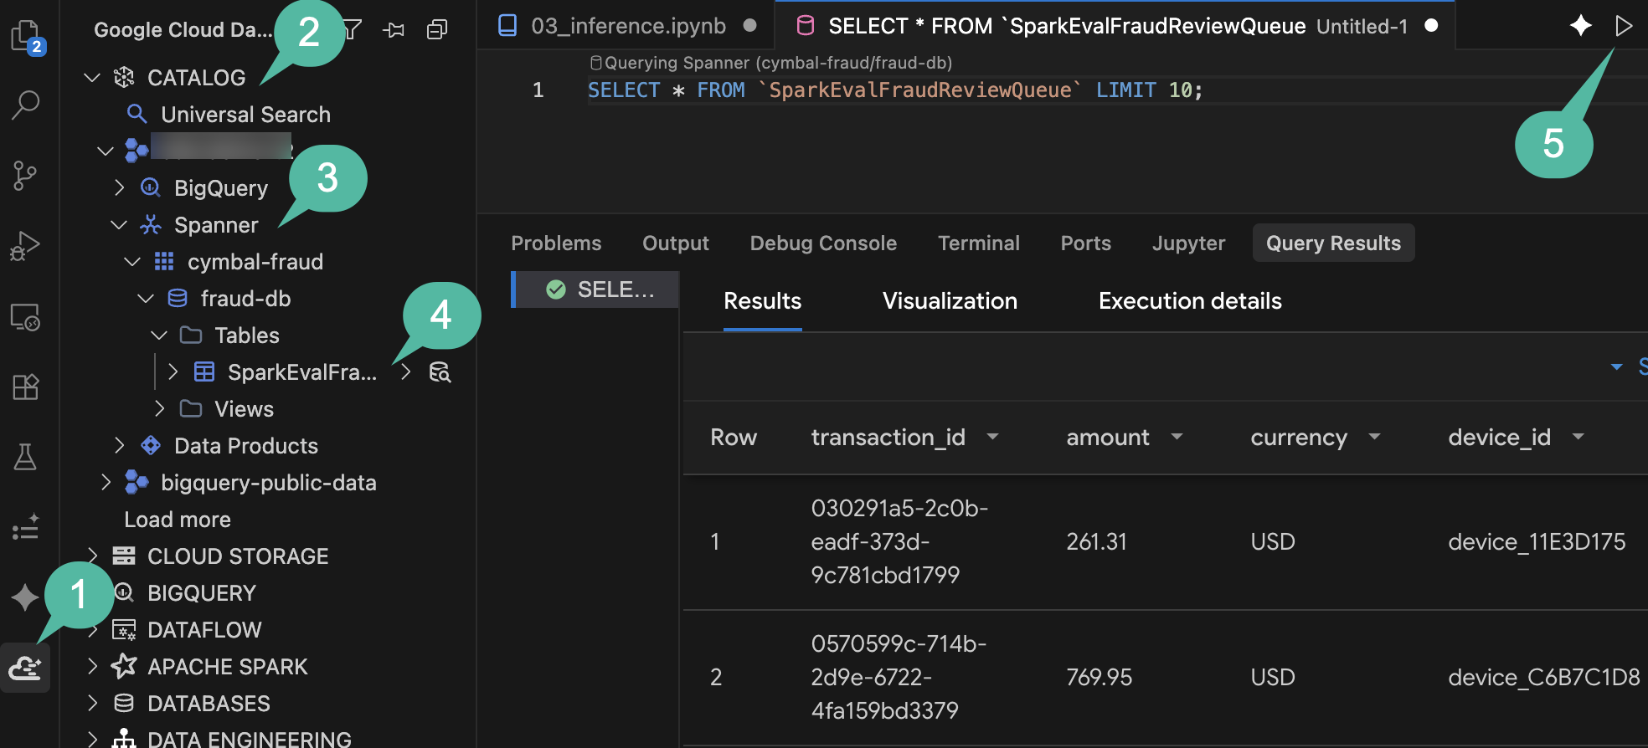Open the Explorer view in activity bar
Viewport: 1648px width, 748px height.
tap(26, 37)
